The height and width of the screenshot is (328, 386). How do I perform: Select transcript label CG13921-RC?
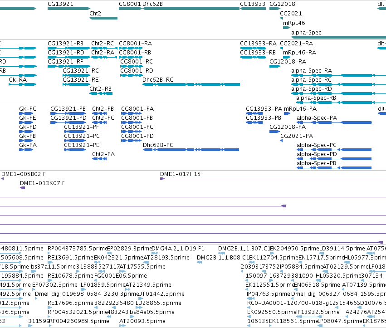click(x=81, y=71)
